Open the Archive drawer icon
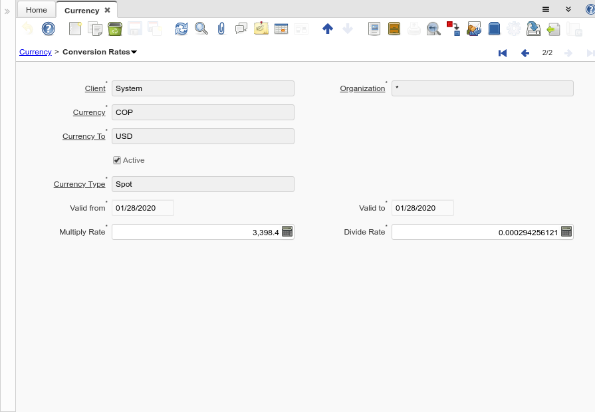 [394, 29]
